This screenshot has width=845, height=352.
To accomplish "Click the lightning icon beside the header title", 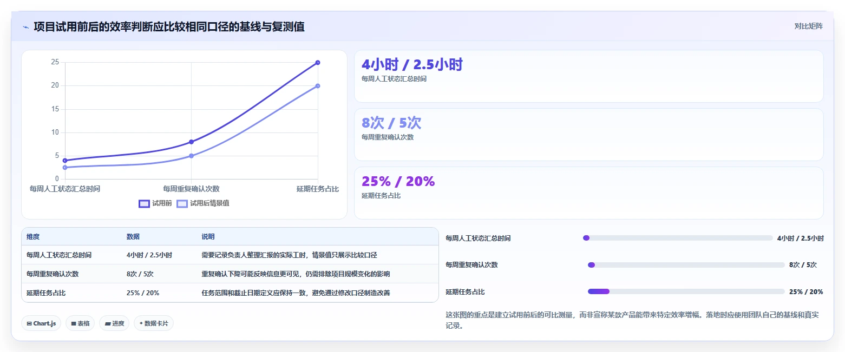I will [25, 26].
